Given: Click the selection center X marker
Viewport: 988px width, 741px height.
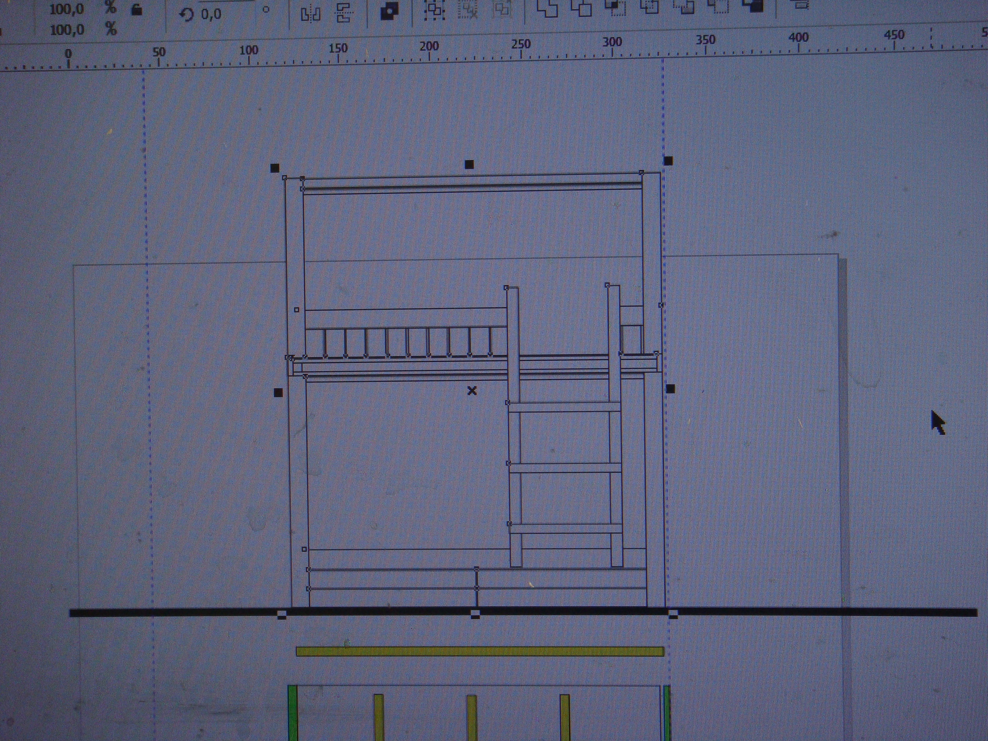Looking at the screenshot, I should point(472,391).
